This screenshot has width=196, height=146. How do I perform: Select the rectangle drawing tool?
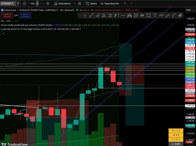148,16
